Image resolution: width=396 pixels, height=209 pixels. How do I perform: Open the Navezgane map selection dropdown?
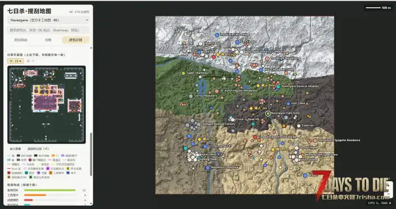(x=48, y=20)
